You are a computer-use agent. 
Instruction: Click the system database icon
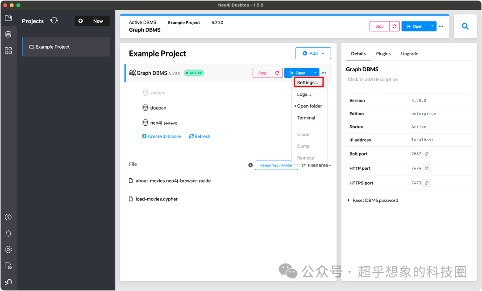pos(145,93)
